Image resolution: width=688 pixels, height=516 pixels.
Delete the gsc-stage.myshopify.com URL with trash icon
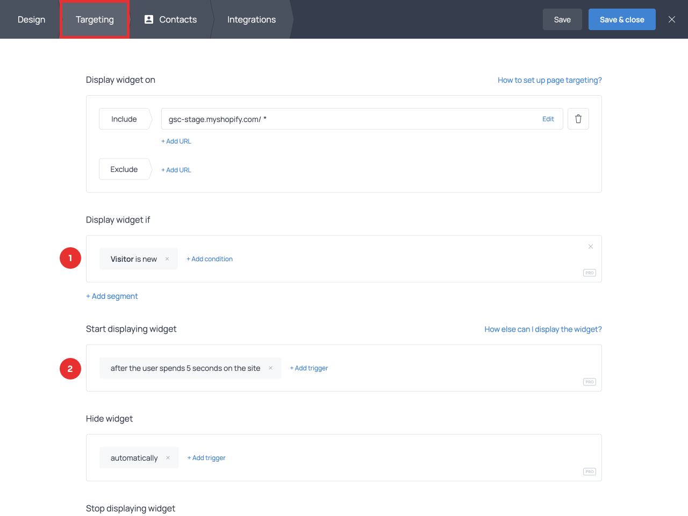click(x=578, y=119)
